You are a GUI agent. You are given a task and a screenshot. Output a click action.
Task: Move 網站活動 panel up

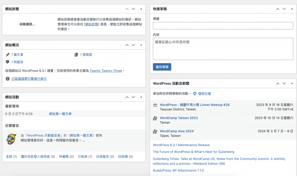[127, 97]
